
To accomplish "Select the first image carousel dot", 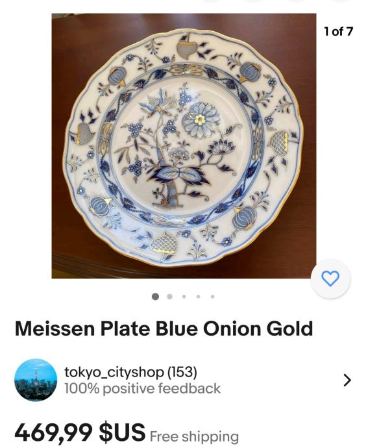I will (x=155, y=297).
